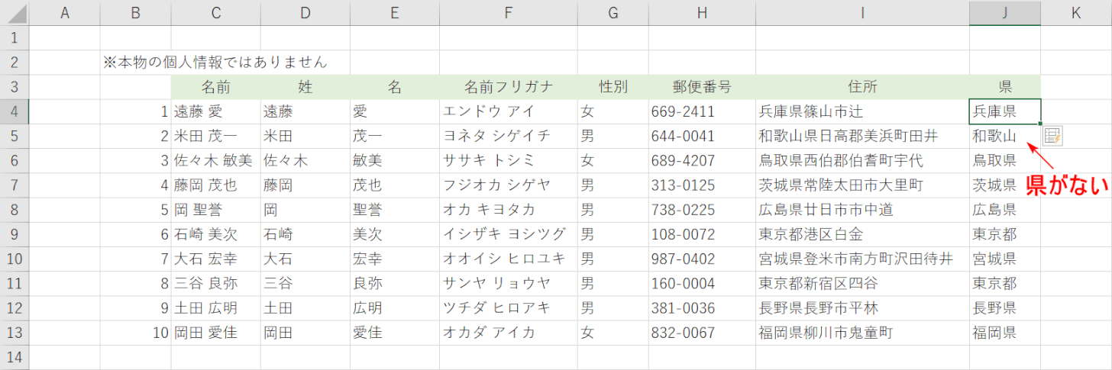Select cell 三谷 良弥
This screenshot has height=370, width=1112.
215,284
